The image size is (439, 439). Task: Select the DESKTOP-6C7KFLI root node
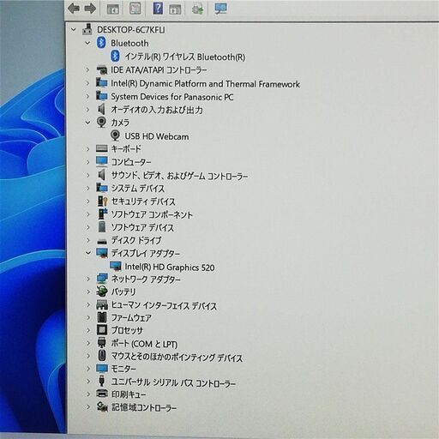click(130, 30)
